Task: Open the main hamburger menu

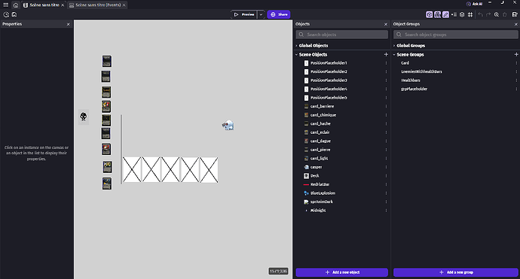Action: 5,5
